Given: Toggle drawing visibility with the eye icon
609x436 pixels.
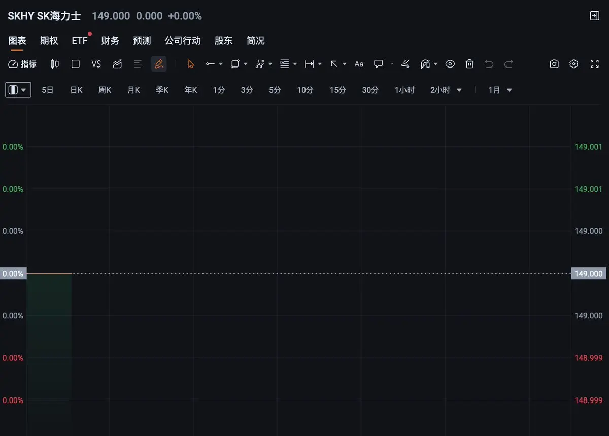Looking at the screenshot, I should pyautogui.click(x=450, y=64).
